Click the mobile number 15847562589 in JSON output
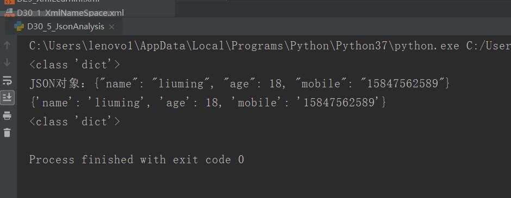Image resolution: width=511 pixels, height=198 pixels. click(x=402, y=84)
